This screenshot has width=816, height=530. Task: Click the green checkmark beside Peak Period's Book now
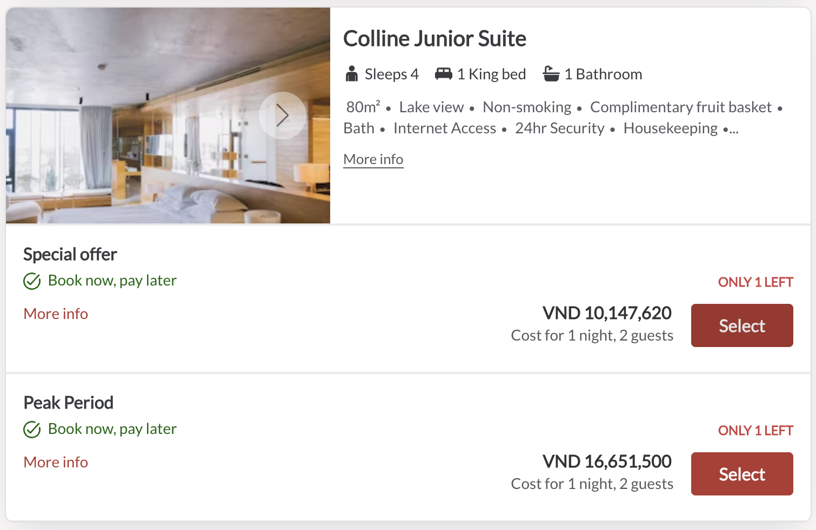pos(32,429)
